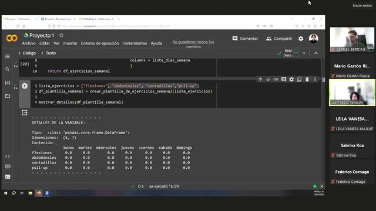Open the variables {x} panel
Viewport: 376px width, 211px height.
pos(8,83)
